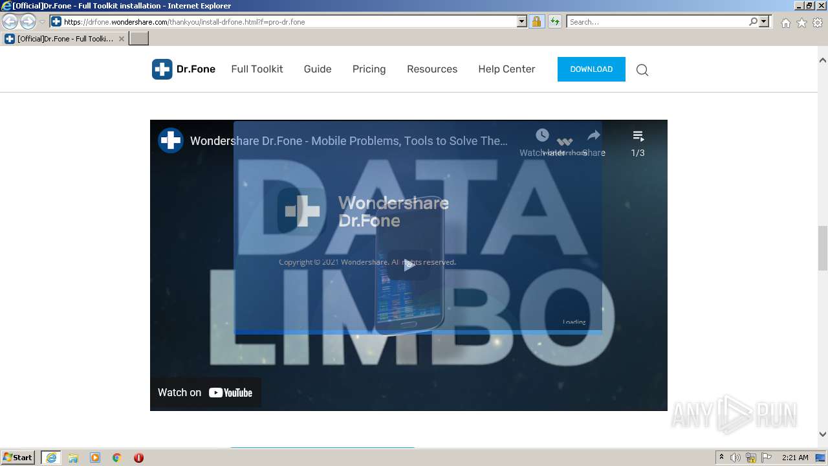Play the YouTube video
Screen dimensions: 828x466
click(409, 265)
